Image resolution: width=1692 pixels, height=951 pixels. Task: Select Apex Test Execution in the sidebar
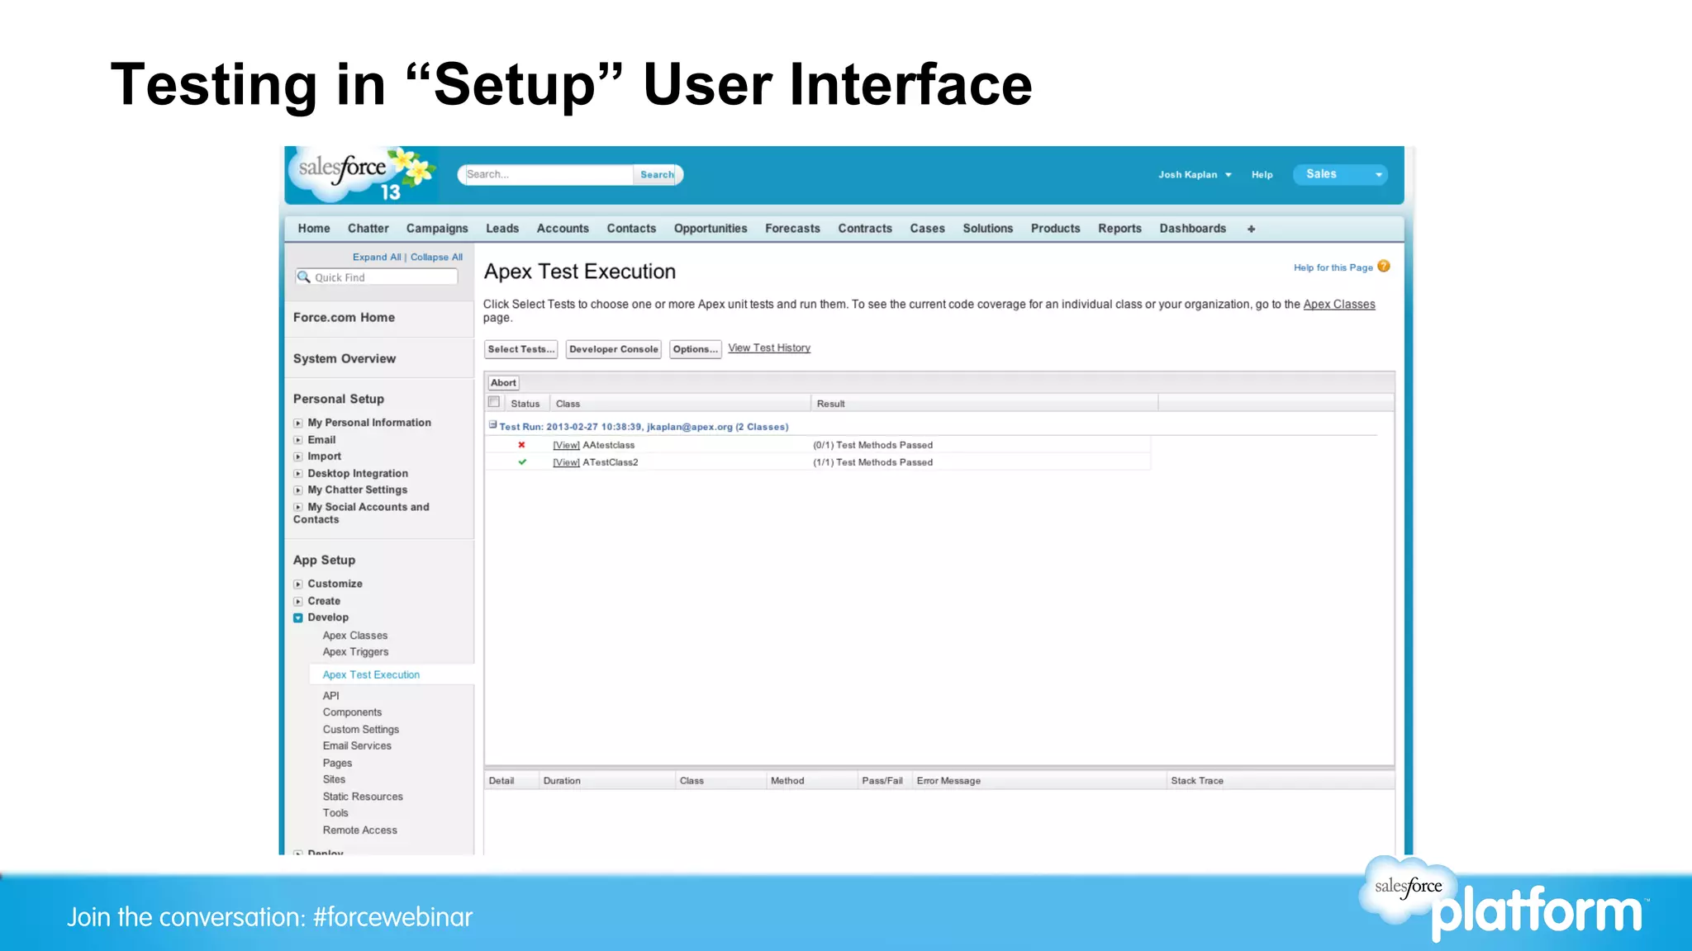point(371,675)
